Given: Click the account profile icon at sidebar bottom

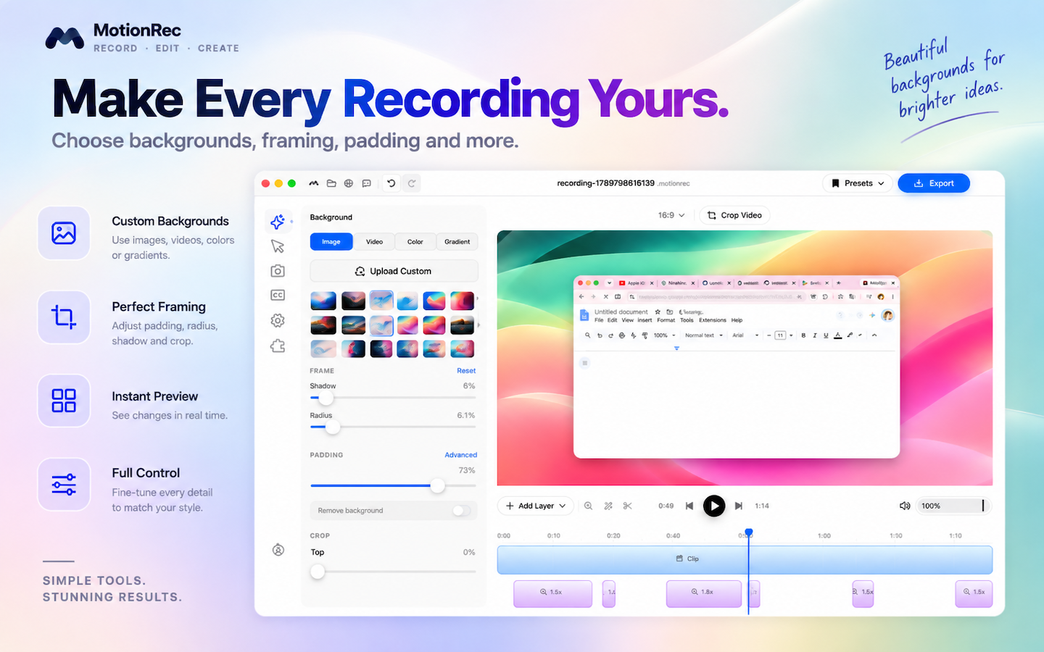Looking at the screenshot, I should tap(278, 550).
